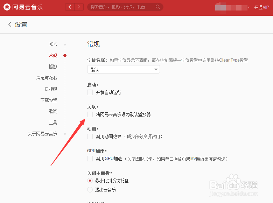273x203 pixels.
Task: Select the 常规 settings section
Action: [x=53, y=55]
